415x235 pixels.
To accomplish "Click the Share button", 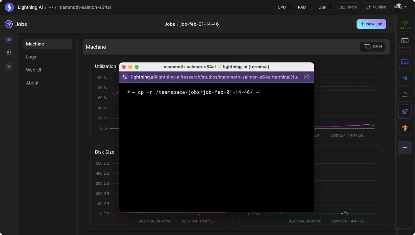I will pos(348,7).
